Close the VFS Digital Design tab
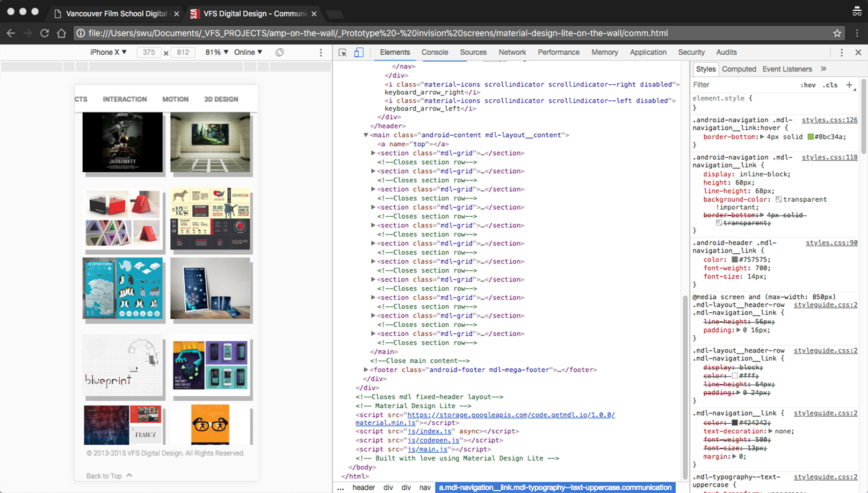The width and height of the screenshot is (868, 493). [x=314, y=13]
